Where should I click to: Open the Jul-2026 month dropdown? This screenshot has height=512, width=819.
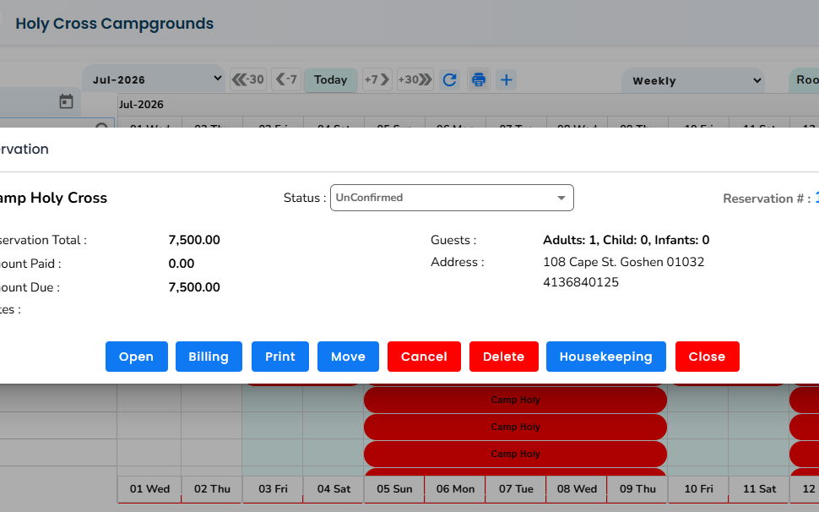point(154,79)
